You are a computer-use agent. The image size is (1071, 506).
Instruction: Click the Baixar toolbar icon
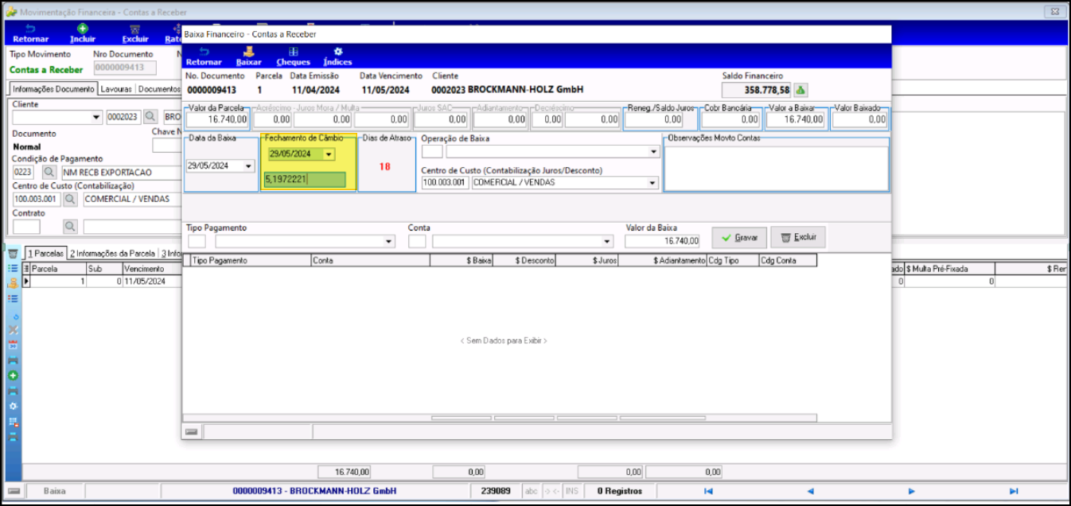tap(249, 56)
